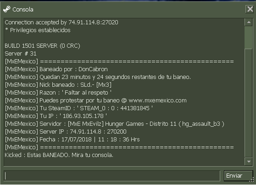256x185 pixels.
Task: Click the 'Baneado por : DonCabron' line
Action: click(56, 69)
